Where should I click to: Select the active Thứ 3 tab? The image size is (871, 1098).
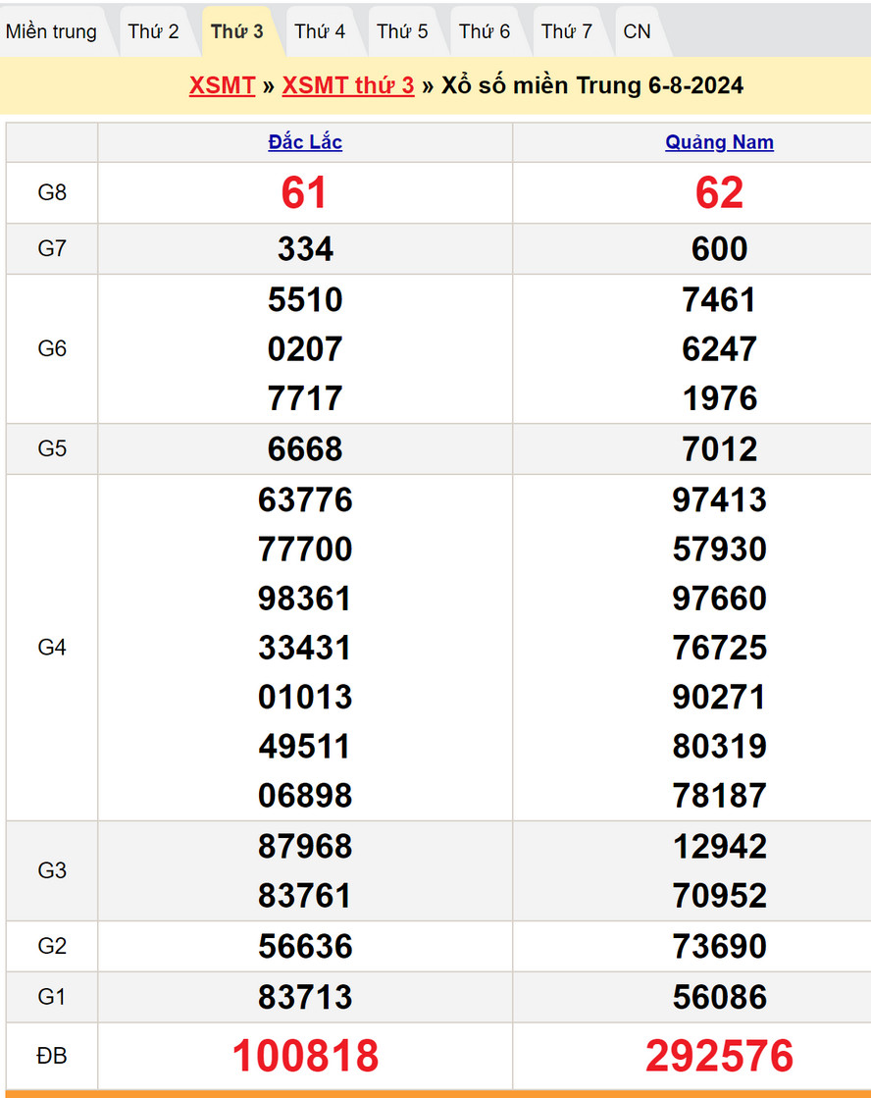pos(237,31)
